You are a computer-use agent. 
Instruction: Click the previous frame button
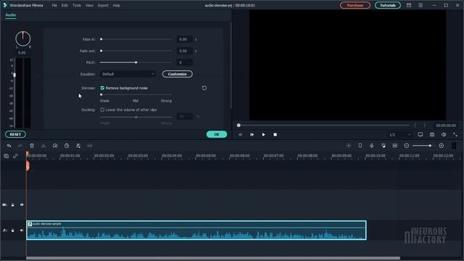pos(240,135)
